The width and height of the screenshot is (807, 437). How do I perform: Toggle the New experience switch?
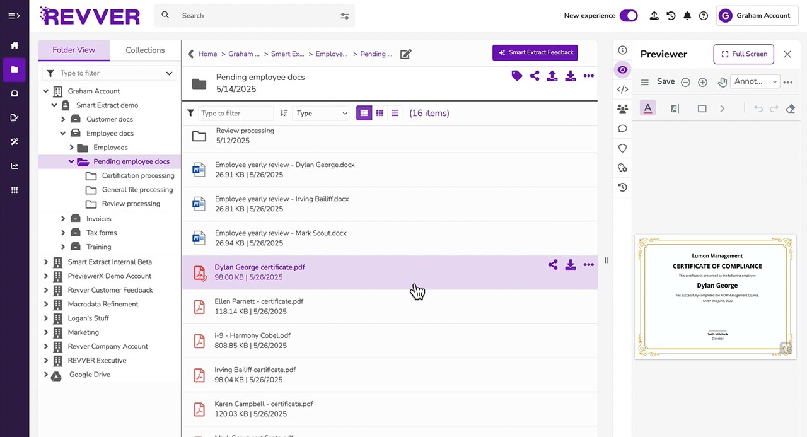click(629, 16)
